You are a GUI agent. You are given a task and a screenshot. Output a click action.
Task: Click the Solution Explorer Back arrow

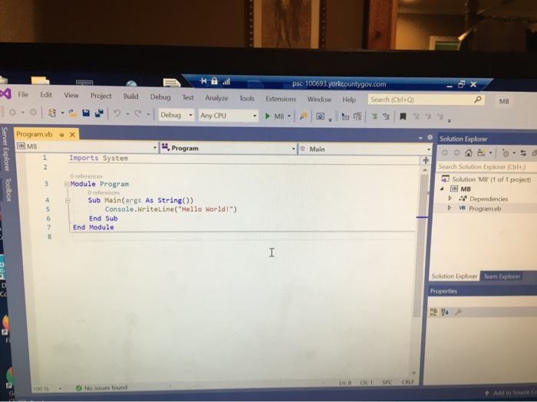pyautogui.click(x=445, y=152)
